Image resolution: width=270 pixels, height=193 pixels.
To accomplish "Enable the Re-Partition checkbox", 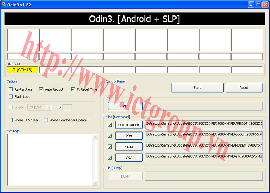I will (x=11, y=89).
